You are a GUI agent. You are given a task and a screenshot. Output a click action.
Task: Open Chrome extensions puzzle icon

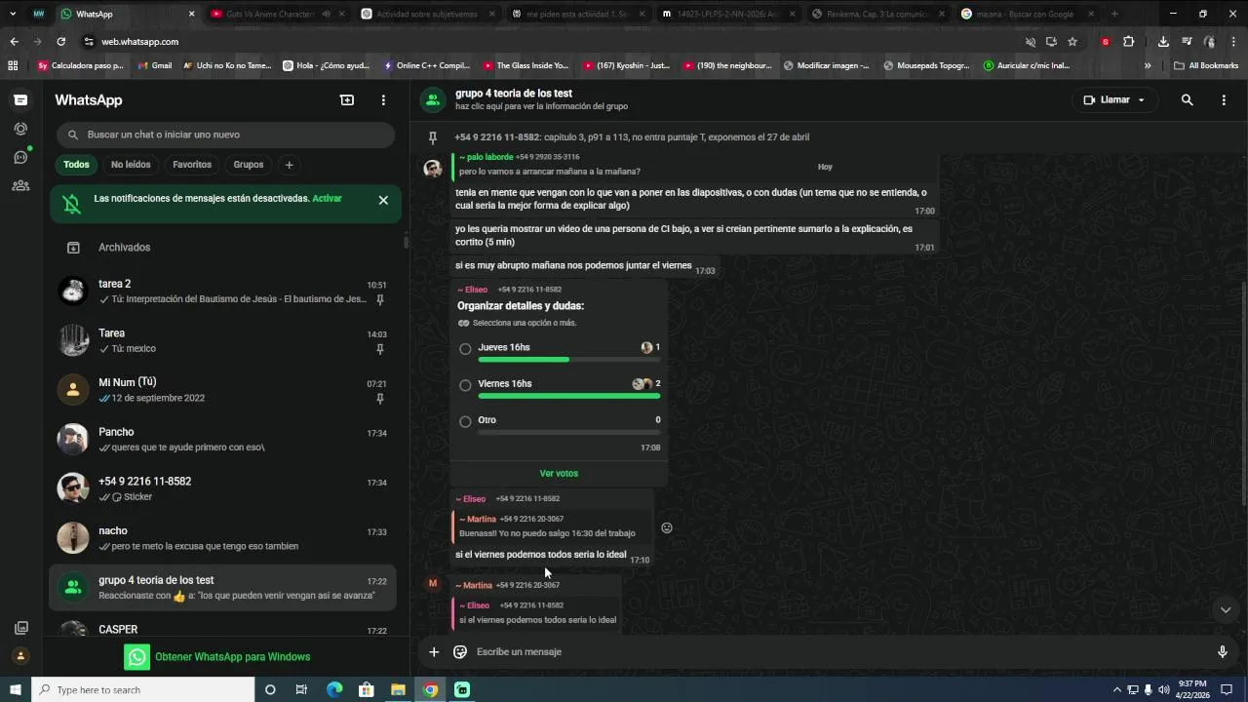point(1128,42)
